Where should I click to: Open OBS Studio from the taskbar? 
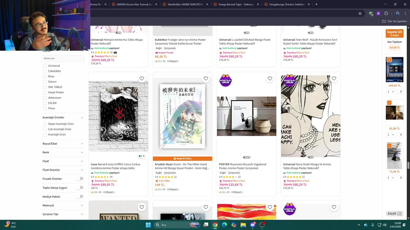point(262,225)
